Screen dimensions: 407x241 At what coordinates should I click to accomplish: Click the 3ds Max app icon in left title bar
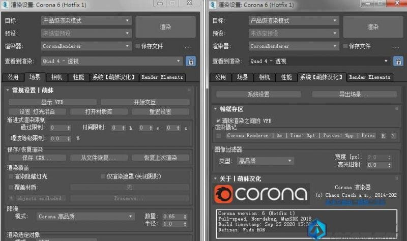point(5,5)
